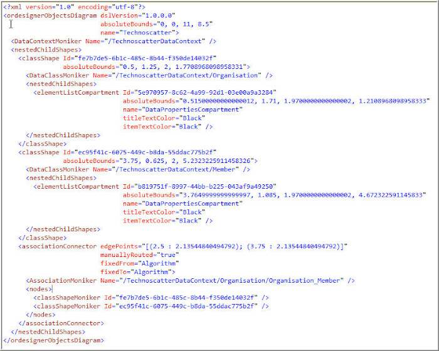The width and height of the screenshot is (439, 351).
Task: Click compartment Id "b819751f-8997-44bb-b225-043af9a49250"
Action: tap(205, 187)
